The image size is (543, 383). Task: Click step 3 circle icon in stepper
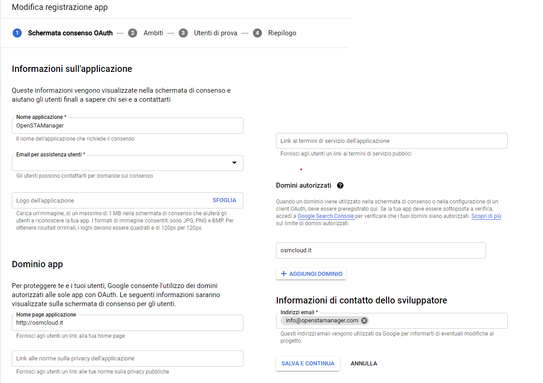tap(183, 33)
